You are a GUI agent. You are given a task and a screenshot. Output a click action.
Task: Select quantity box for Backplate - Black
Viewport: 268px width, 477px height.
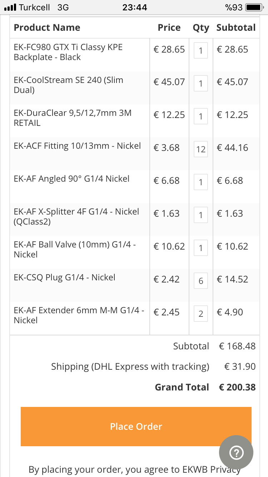(201, 50)
